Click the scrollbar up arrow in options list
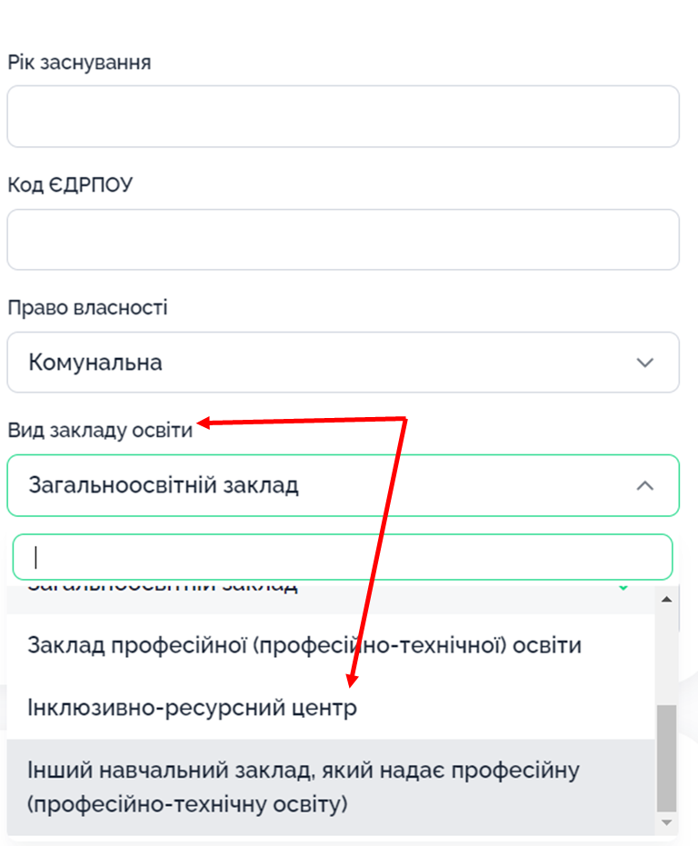 coord(667,599)
